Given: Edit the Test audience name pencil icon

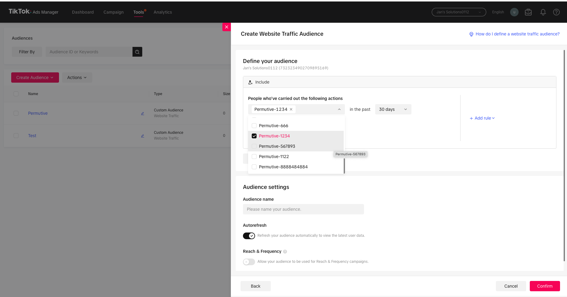Looking at the screenshot, I should click(143, 136).
